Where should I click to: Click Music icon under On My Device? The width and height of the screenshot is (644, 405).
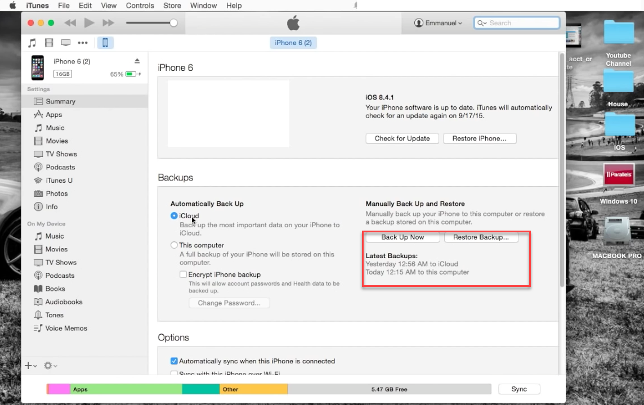point(38,236)
